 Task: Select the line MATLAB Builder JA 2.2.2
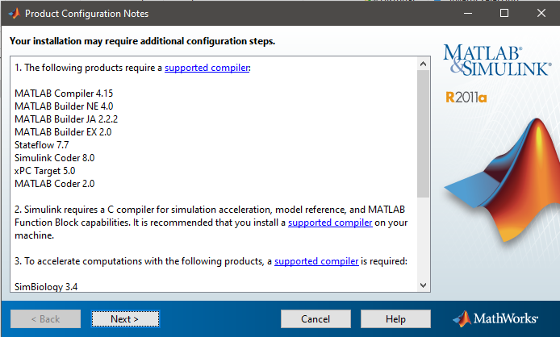(x=66, y=119)
